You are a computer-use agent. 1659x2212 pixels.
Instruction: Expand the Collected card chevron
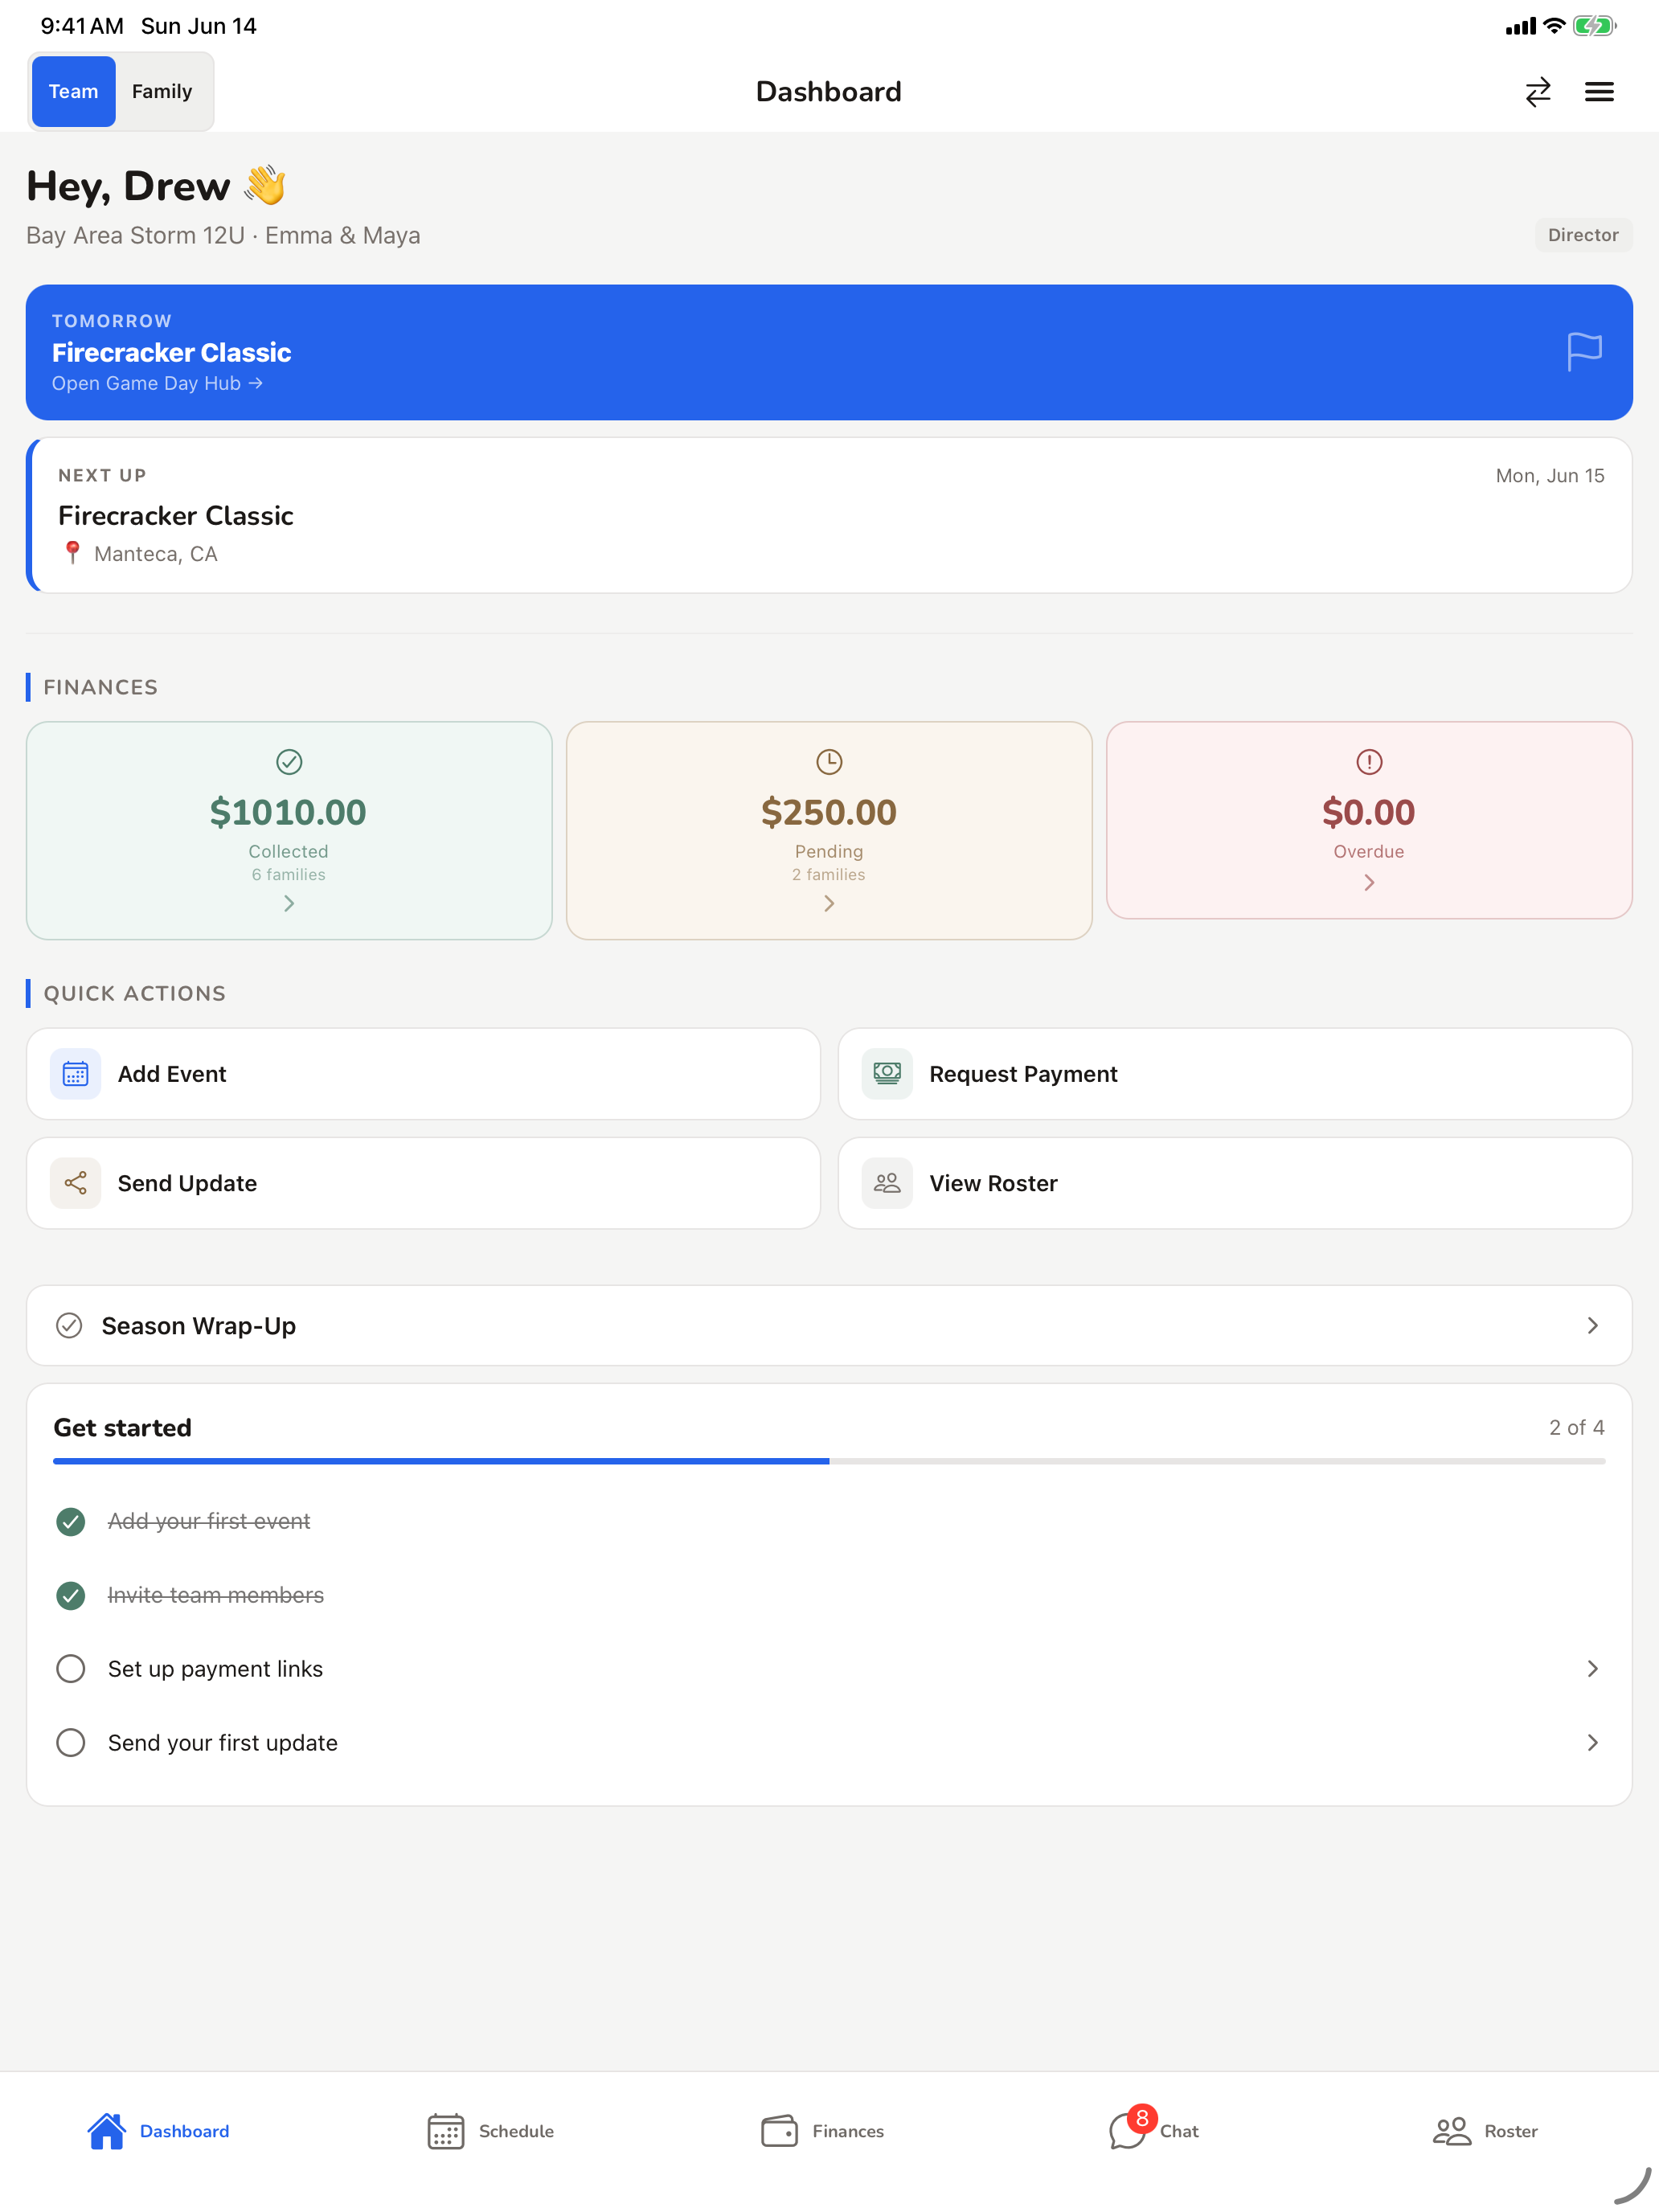pos(289,903)
